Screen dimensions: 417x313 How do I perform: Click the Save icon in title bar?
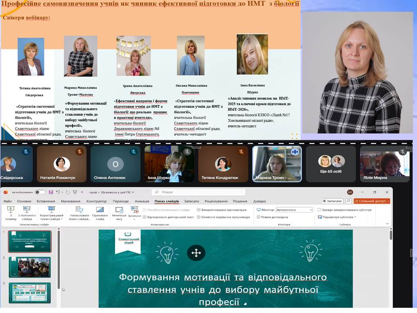point(51,192)
